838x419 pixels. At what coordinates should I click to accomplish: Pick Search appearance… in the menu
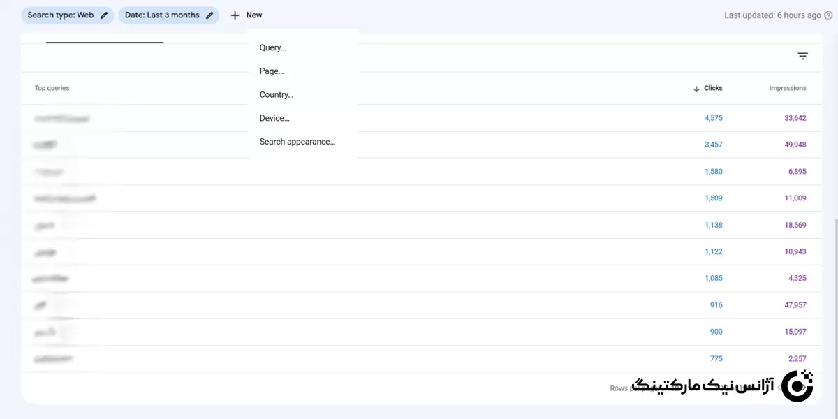coord(297,142)
